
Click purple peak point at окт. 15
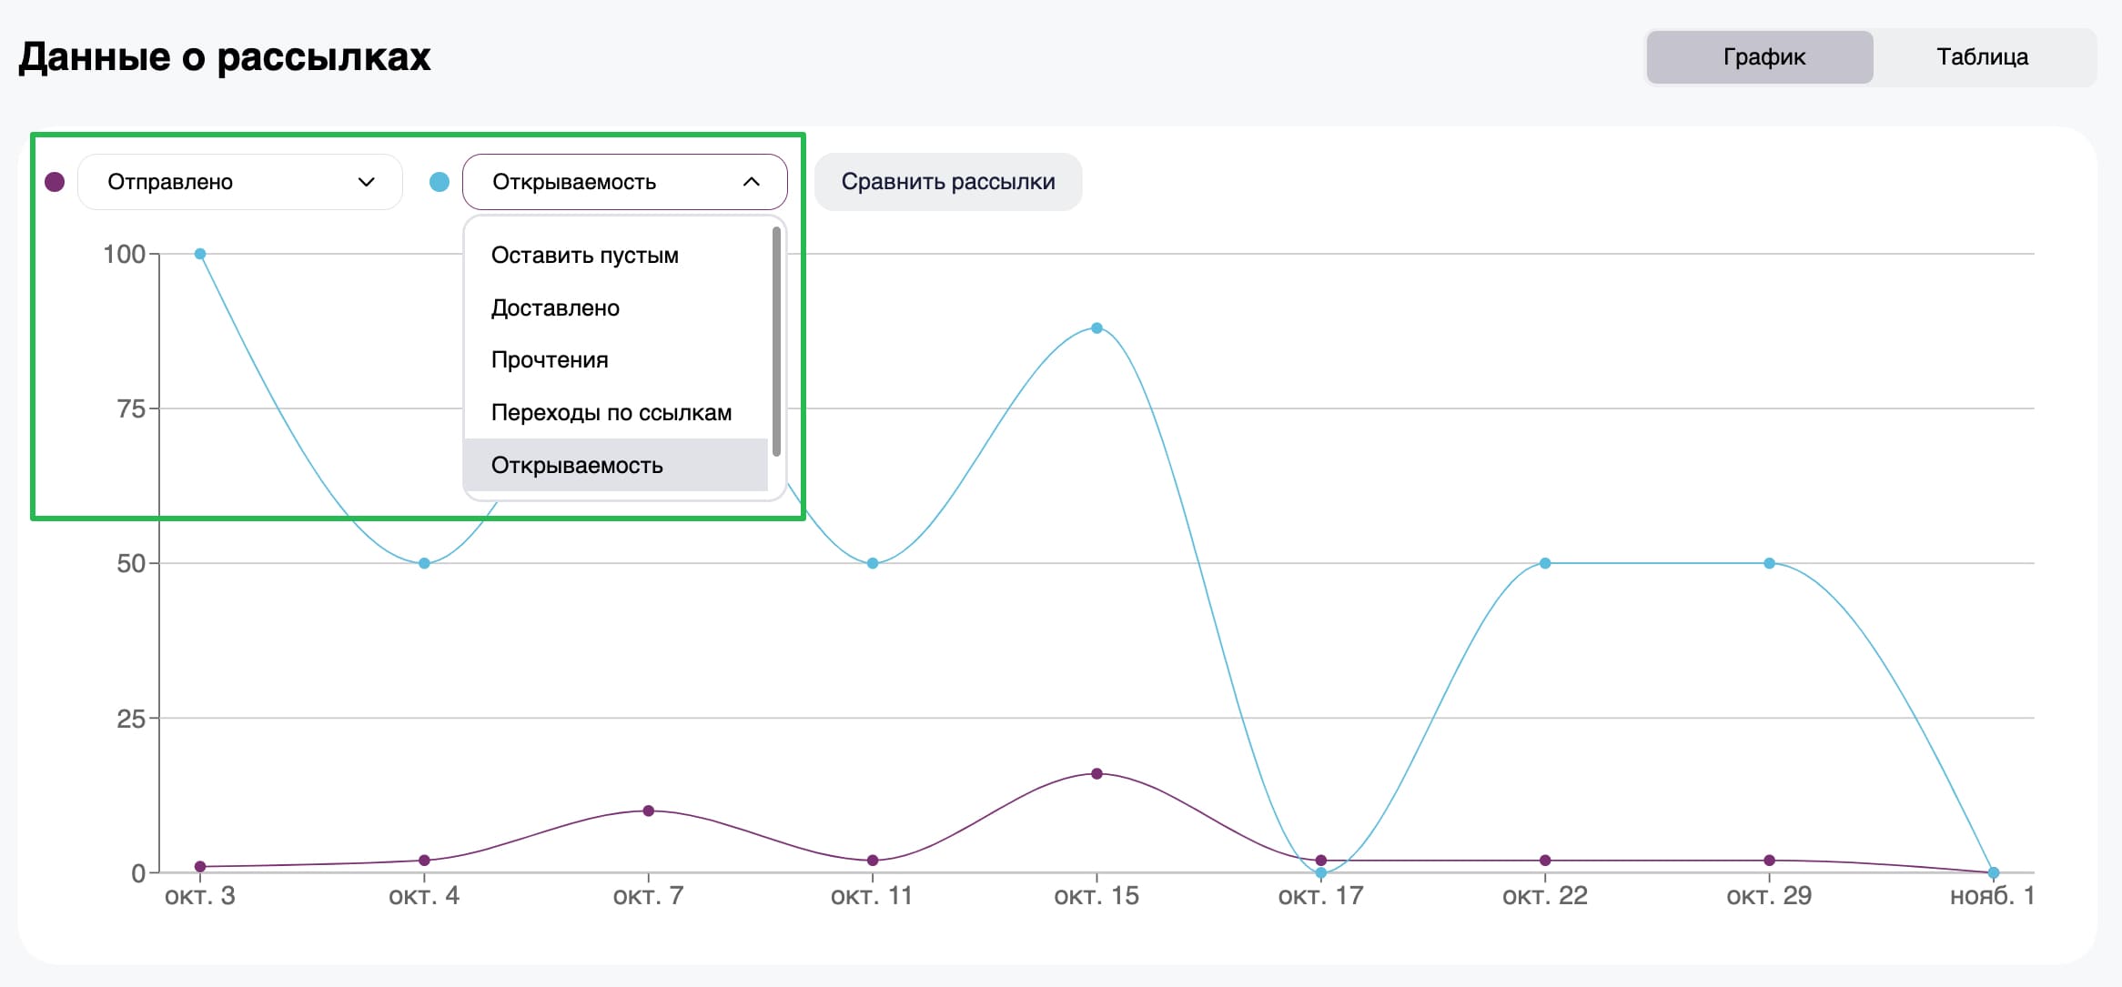point(1096,774)
